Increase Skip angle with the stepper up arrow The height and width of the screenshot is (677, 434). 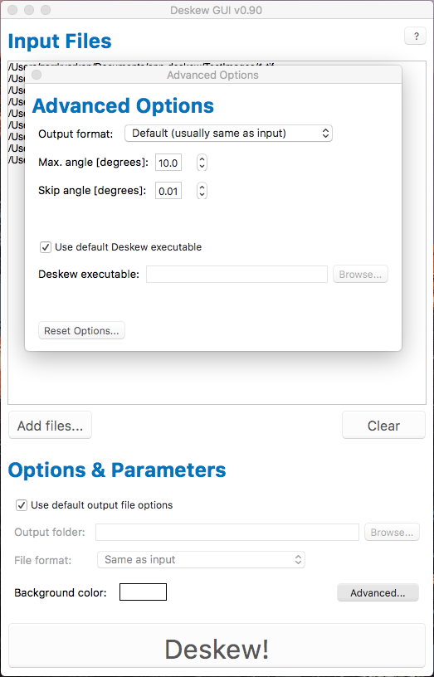pos(202,187)
